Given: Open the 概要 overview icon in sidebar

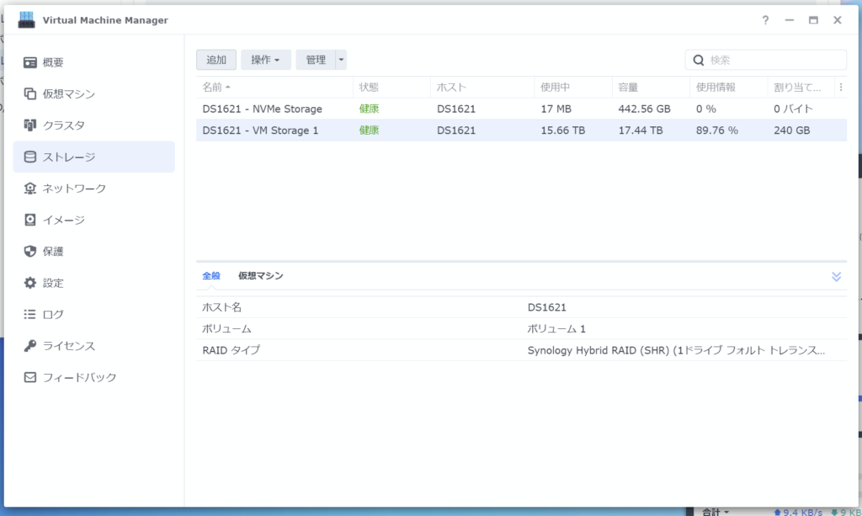Looking at the screenshot, I should point(29,62).
